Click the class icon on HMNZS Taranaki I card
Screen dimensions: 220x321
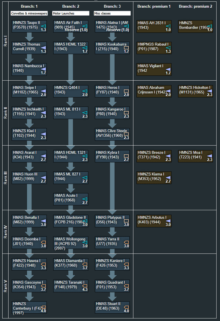pyautogui.click(x=85, y=286)
